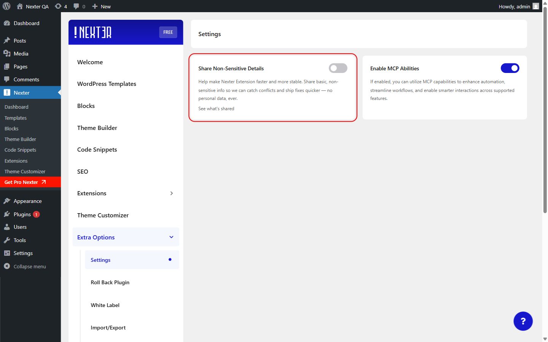Open Code Snippets in Nexter panel
Viewport: 548px width, 342px height.
coord(97,150)
